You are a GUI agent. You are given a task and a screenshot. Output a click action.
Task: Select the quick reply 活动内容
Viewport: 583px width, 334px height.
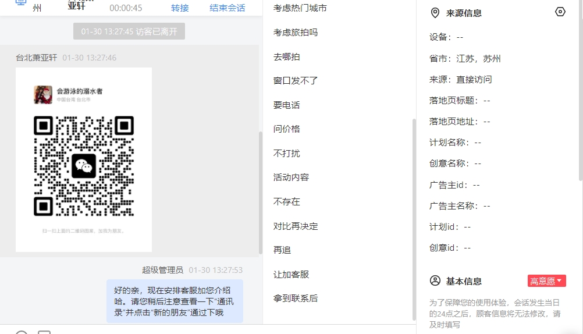(x=291, y=177)
